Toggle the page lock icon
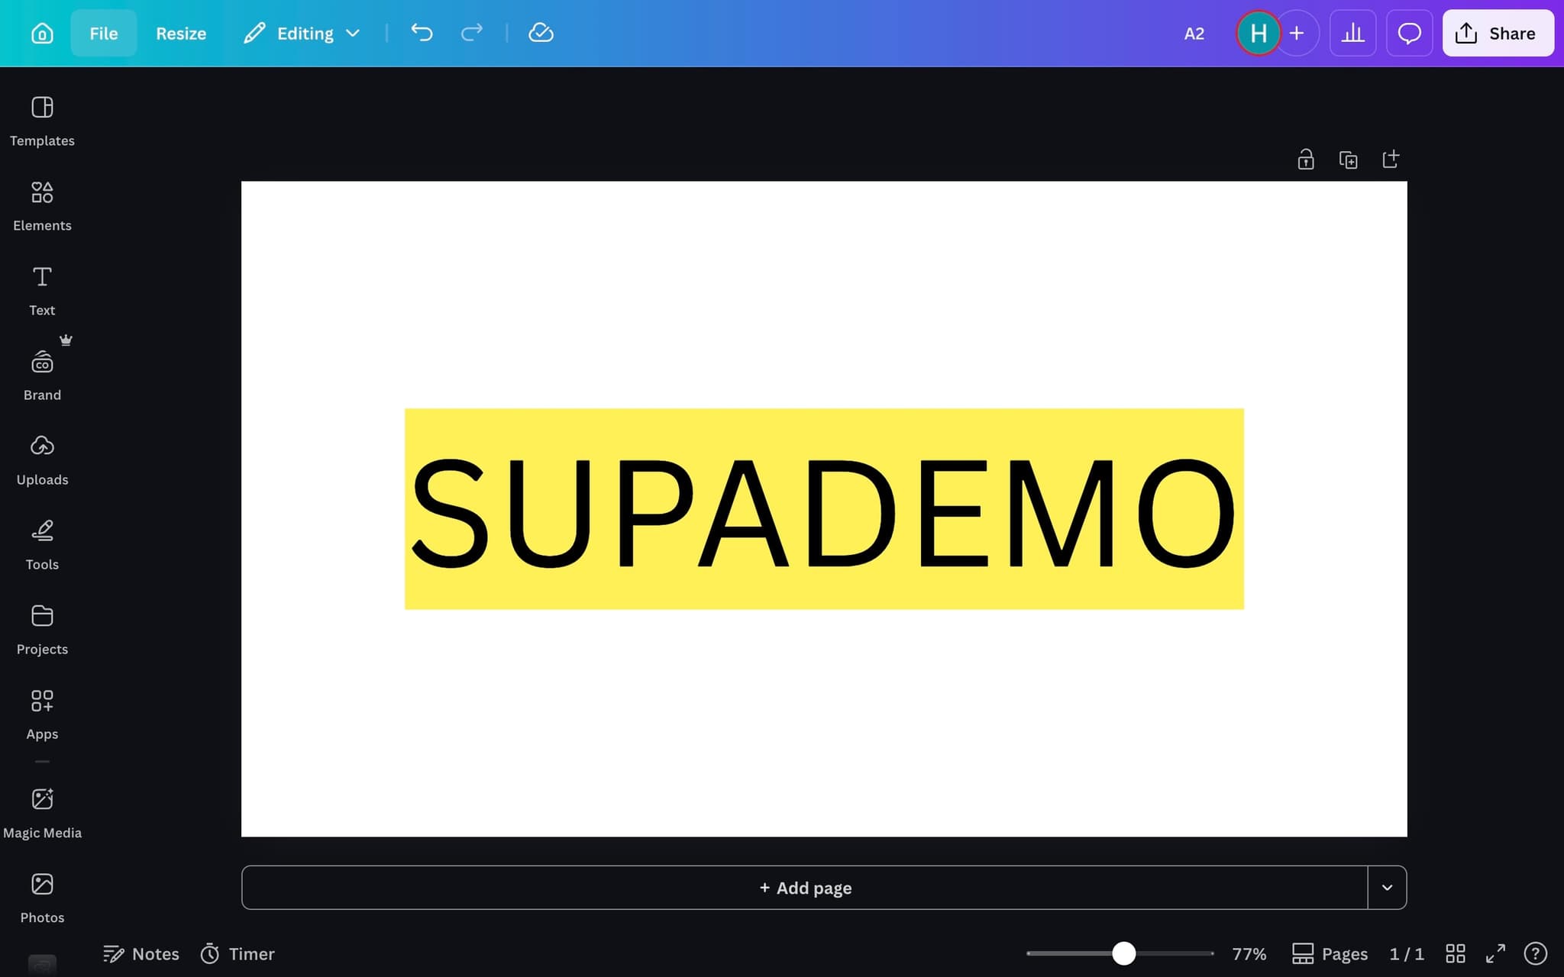Viewport: 1564px width, 977px height. point(1306,160)
